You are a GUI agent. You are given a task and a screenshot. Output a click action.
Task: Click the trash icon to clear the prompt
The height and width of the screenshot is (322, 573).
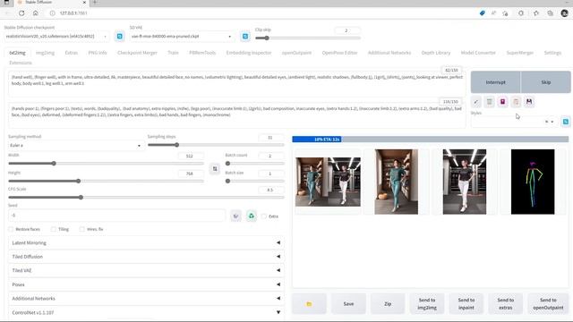click(490, 102)
